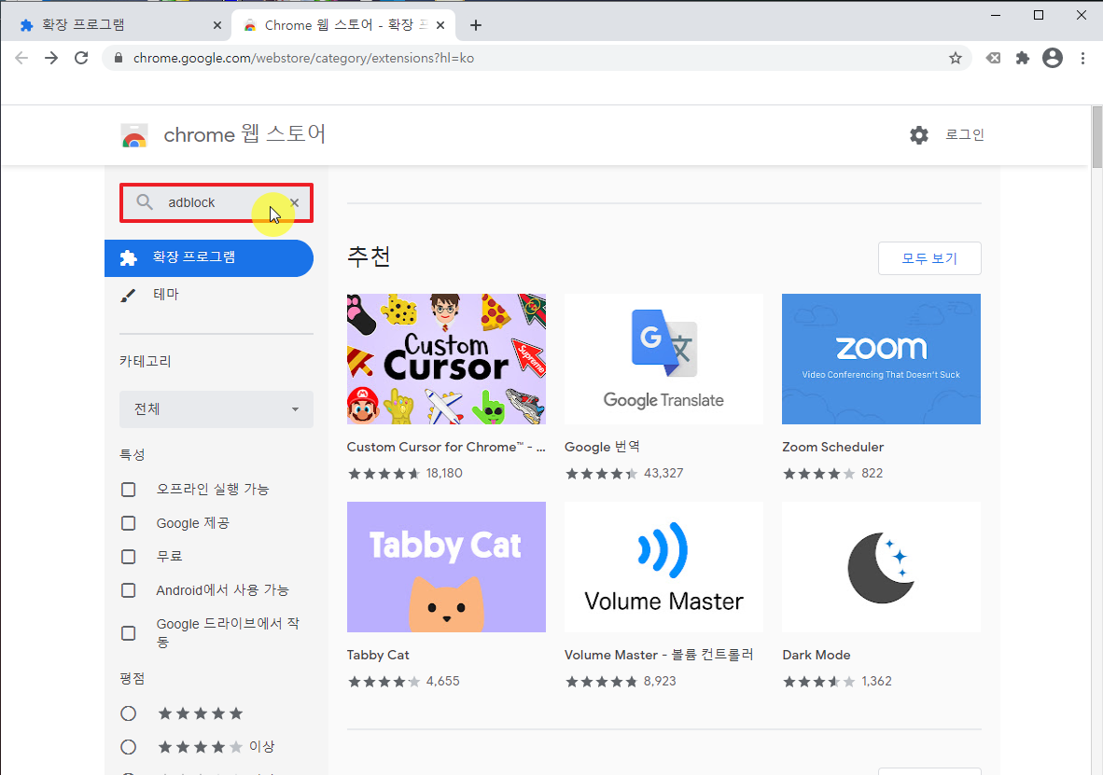Click the address bar URL
Screen dimensions: 1103x775
(x=303, y=59)
